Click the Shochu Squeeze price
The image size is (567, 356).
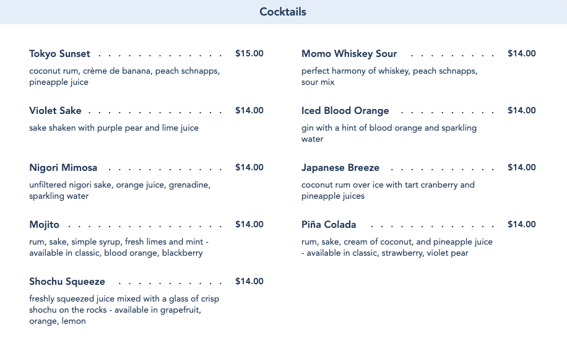pyautogui.click(x=249, y=282)
